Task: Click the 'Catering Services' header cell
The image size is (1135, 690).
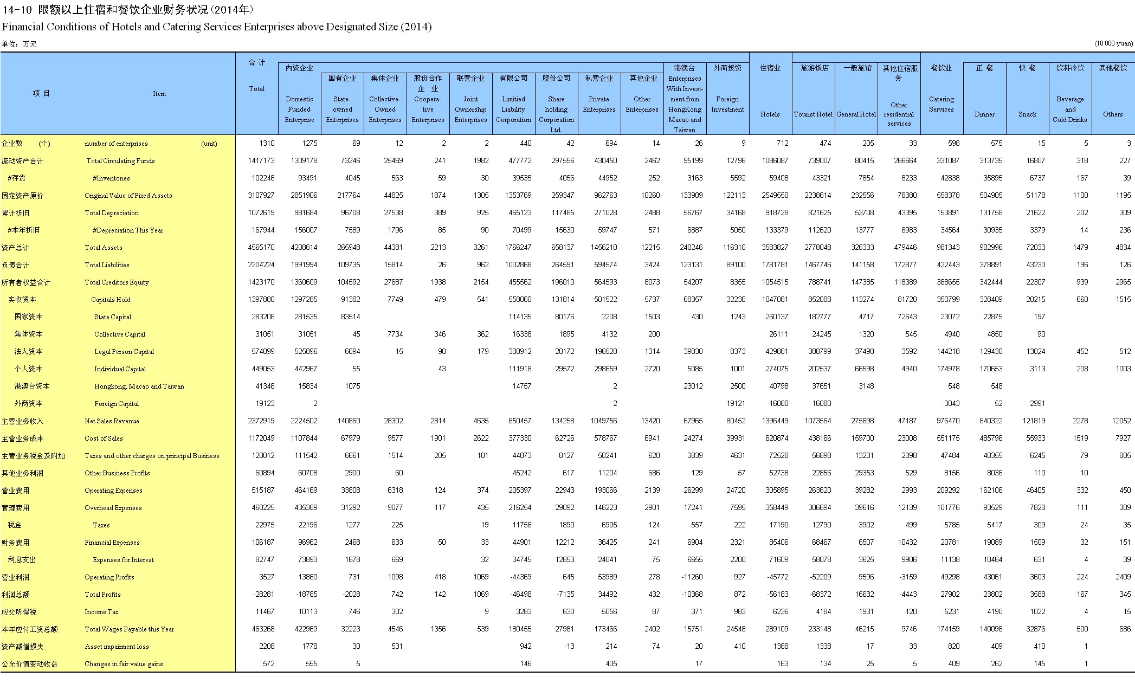Action: click(941, 104)
